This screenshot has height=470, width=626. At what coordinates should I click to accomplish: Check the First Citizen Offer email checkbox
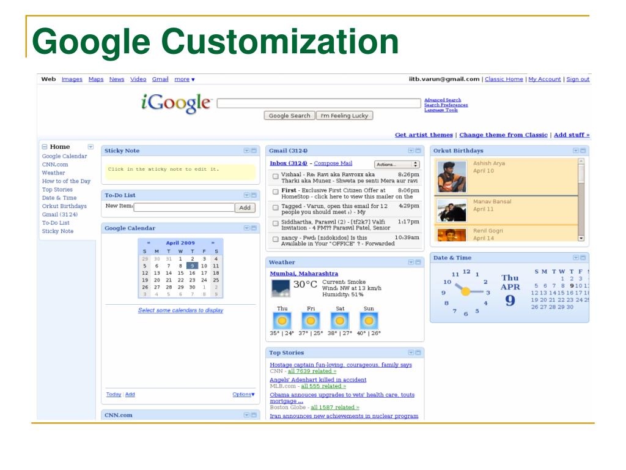click(x=276, y=192)
